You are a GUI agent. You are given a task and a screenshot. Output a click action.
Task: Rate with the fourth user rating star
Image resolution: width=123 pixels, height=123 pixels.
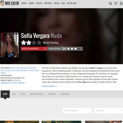coord(79,49)
